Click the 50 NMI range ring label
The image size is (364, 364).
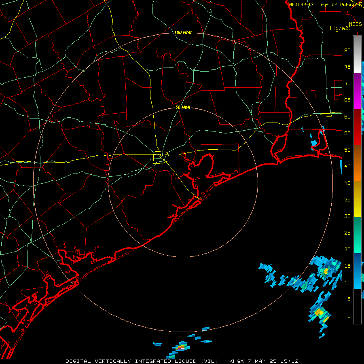click(183, 107)
